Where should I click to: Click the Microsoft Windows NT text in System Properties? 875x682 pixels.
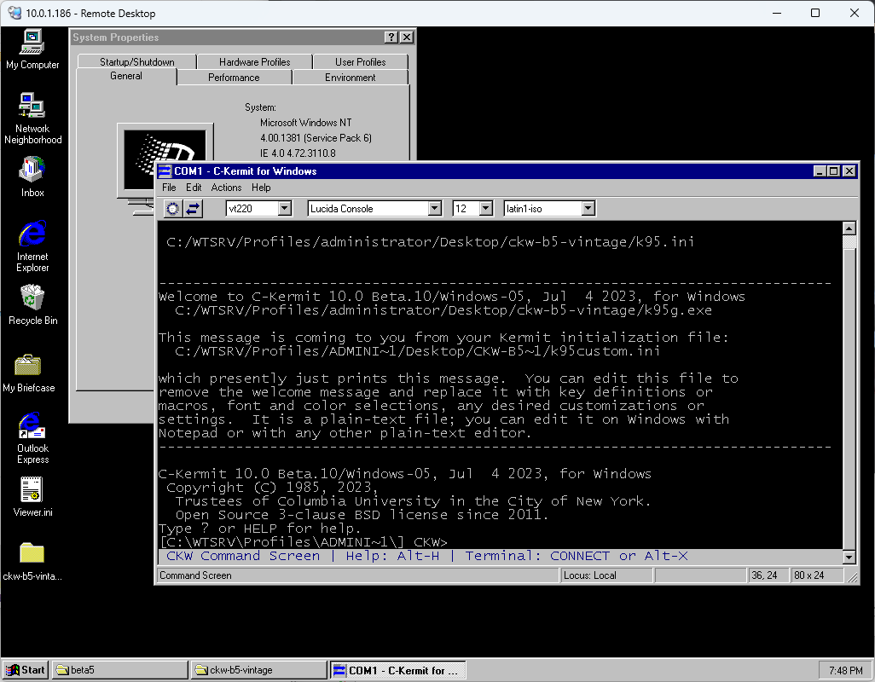306,123
